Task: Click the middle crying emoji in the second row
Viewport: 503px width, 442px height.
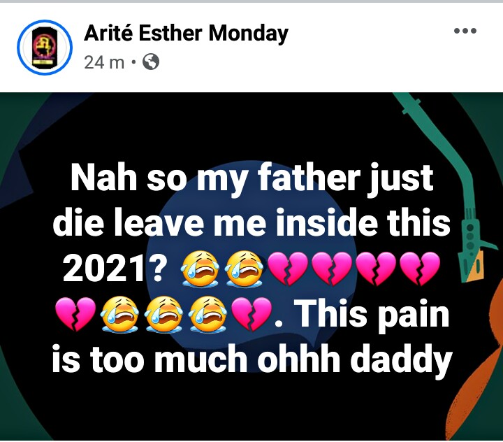Action: tap(164, 314)
